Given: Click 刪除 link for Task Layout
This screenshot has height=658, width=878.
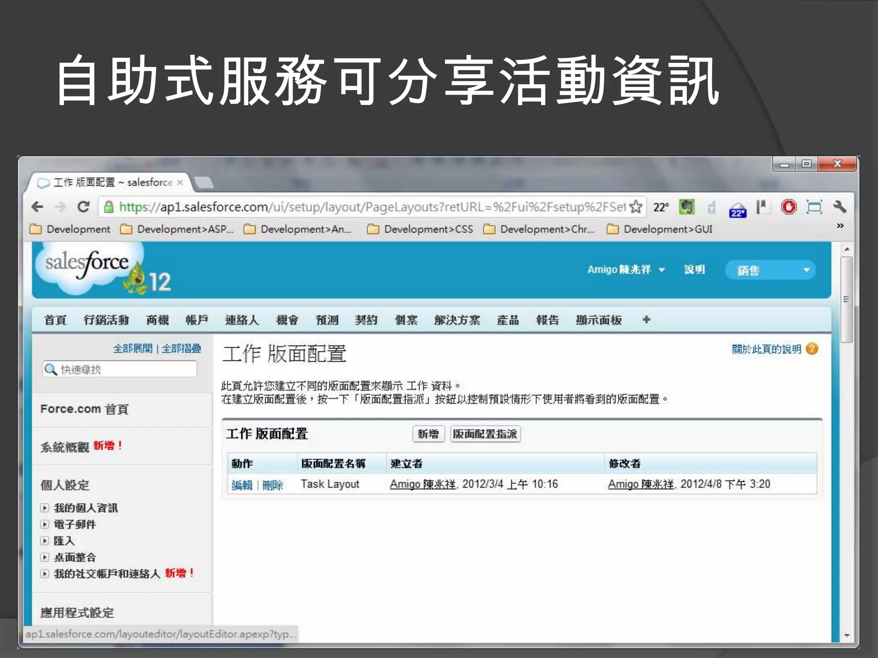Looking at the screenshot, I should click(x=273, y=485).
